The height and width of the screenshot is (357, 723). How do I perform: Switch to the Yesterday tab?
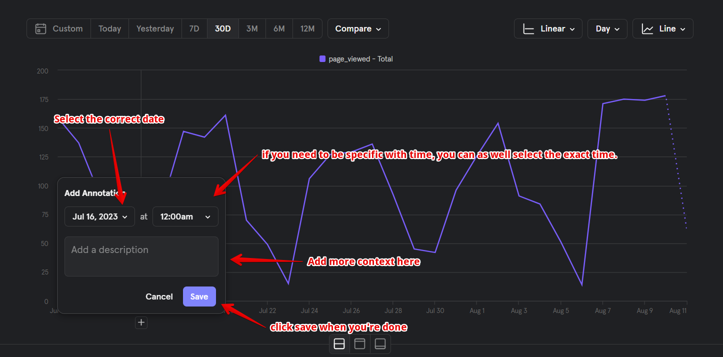pyautogui.click(x=155, y=28)
